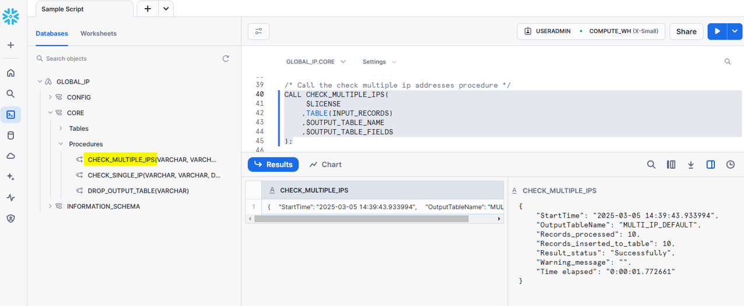Click "Records_processed": 10 in details panel

[588, 234]
